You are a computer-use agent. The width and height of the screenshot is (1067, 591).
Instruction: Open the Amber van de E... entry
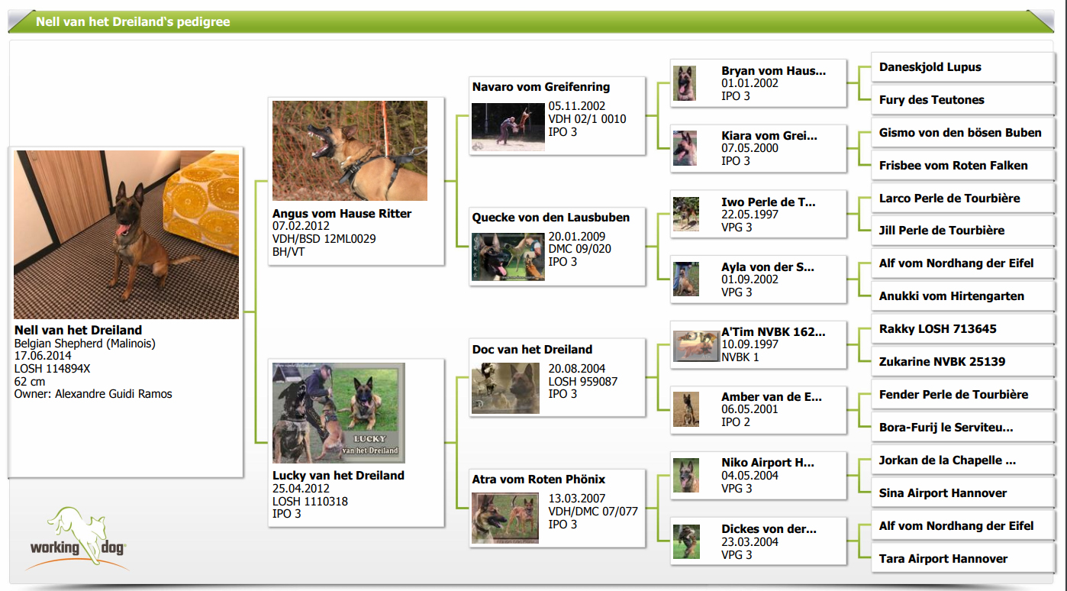coord(772,397)
